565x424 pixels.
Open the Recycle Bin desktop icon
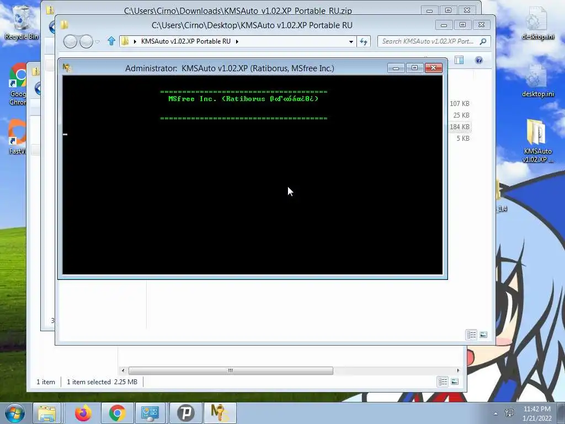tap(20, 22)
